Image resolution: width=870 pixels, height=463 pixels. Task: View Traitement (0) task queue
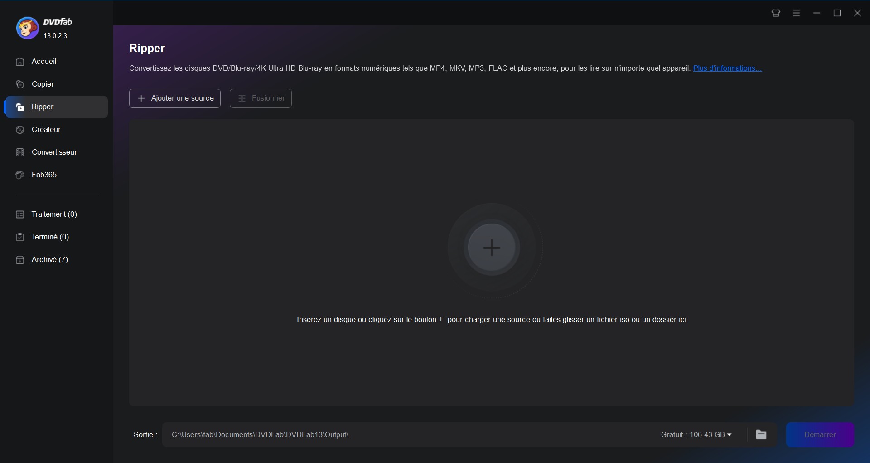pyautogui.click(x=56, y=214)
